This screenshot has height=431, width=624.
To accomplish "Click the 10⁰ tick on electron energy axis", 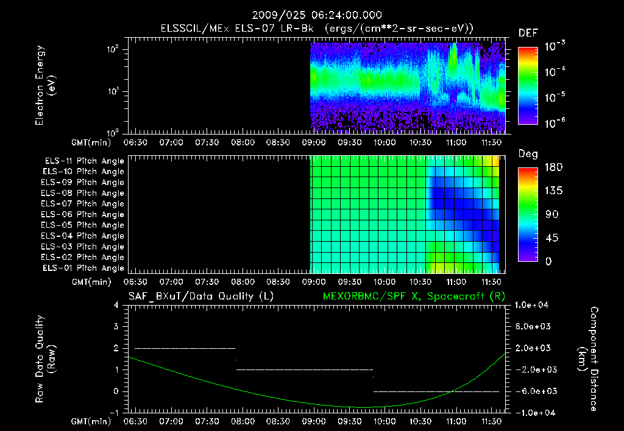I will 113,133.
